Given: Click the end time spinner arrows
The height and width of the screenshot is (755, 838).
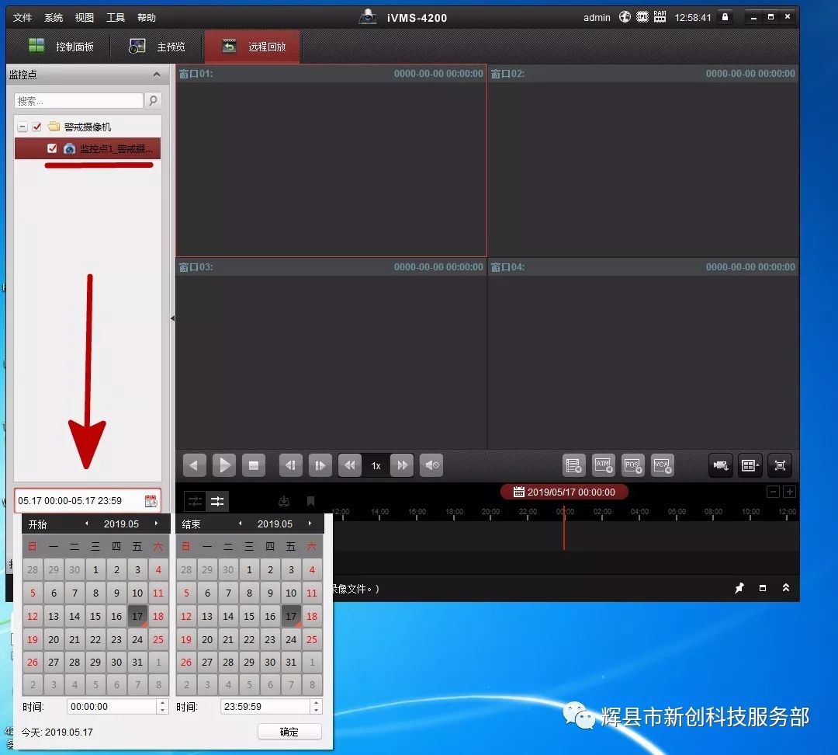Looking at the screenshot, I should click(x=317, y=706).
